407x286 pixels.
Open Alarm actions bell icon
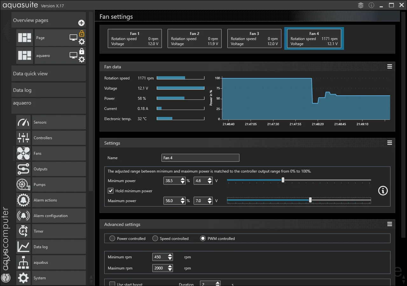coord(24,200)
